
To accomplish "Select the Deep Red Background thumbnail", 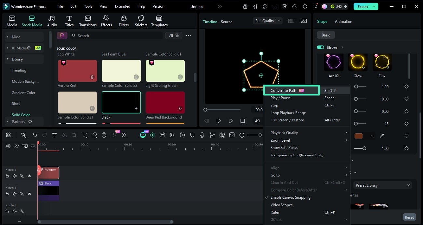I will click(x=165, y=103).
